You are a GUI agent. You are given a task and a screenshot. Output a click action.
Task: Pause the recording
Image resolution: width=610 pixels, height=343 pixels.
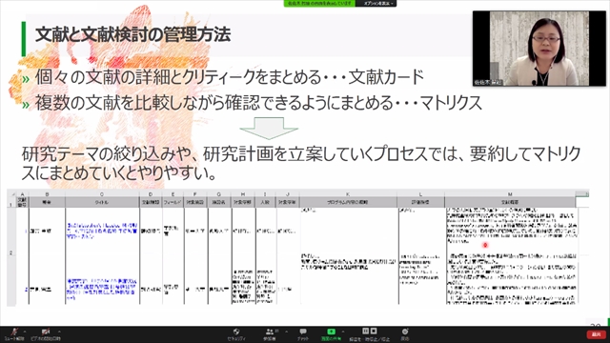click(x=365, y=331)
